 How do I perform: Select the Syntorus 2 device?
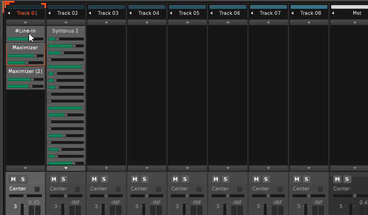click(66, 31)
